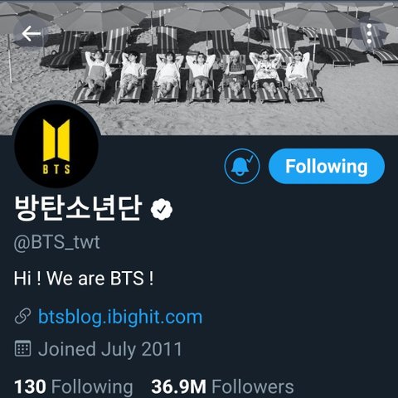This screenshot has height=398, width=398.
Task: View the 130 Following list
Action: 73,386
